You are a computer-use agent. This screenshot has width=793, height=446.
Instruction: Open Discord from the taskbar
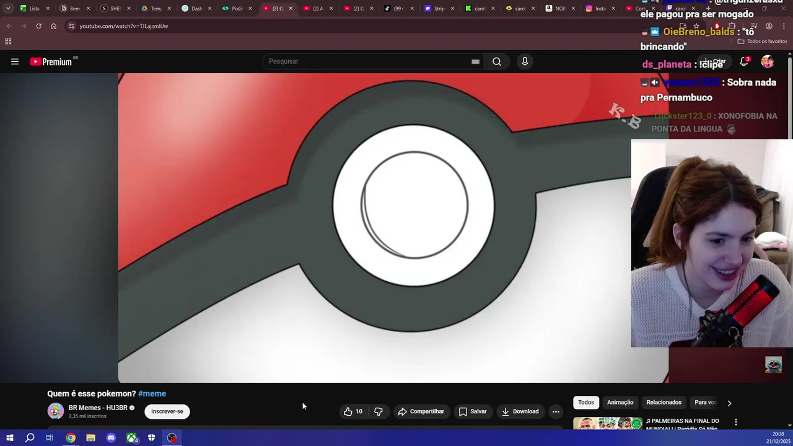pos(111,438)
